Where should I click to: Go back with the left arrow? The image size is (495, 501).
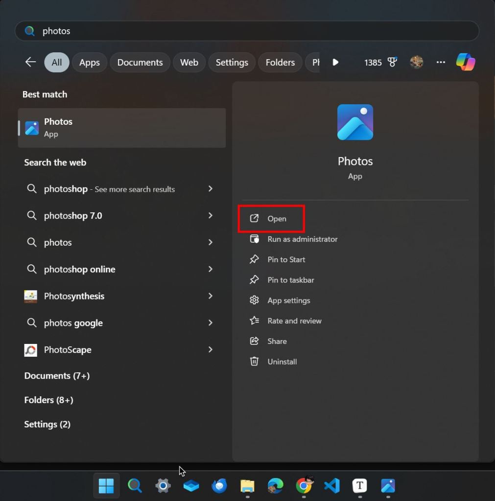point(31,62)
